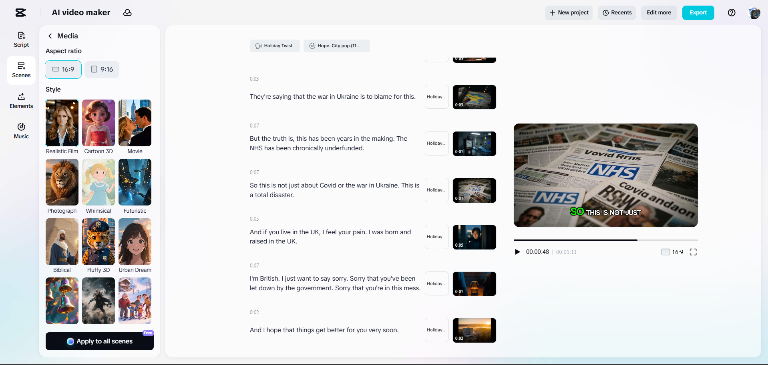Edit text "But the truth is, this has been years"
The height and width of the screenshot is (365, 768).
point(329,143)
